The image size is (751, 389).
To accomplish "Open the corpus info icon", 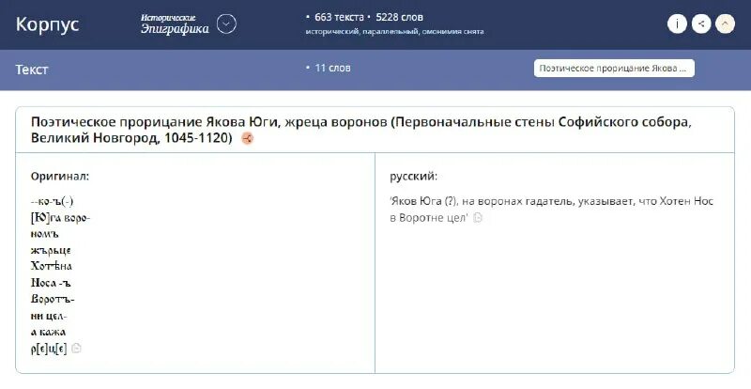I will [x=677, y=24].
